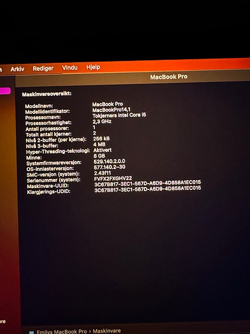250x334 pixels.
Task: Click the MacBook Pro window title
Action: pos(169,77)
